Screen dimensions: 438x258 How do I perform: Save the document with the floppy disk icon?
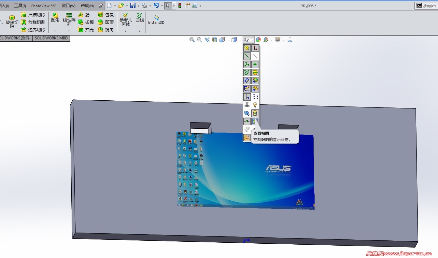click(x=133, y=6)
